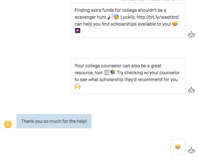Click the fearful sweating face emoji
198x158 pixels.
(116, 17)
